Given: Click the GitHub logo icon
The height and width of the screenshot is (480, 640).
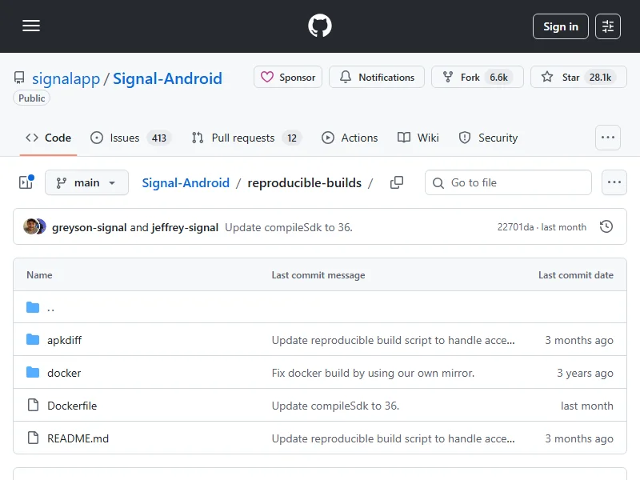Looking at the screenshot, I should tap(320, 26).
